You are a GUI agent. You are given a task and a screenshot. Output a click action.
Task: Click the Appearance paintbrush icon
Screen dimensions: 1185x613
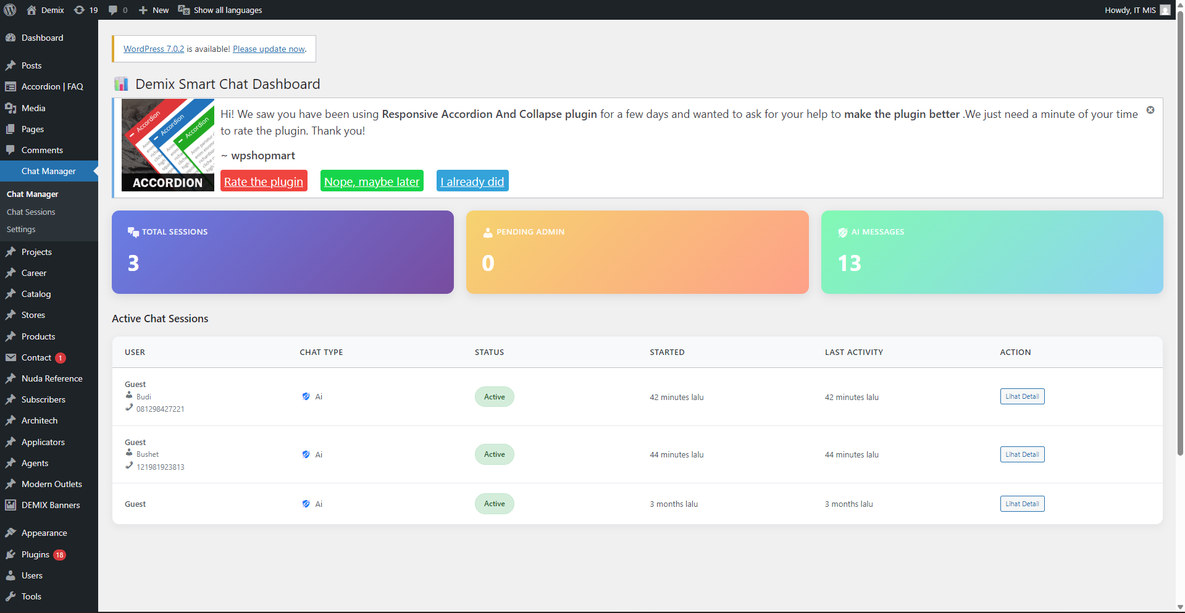coord(10,533)
